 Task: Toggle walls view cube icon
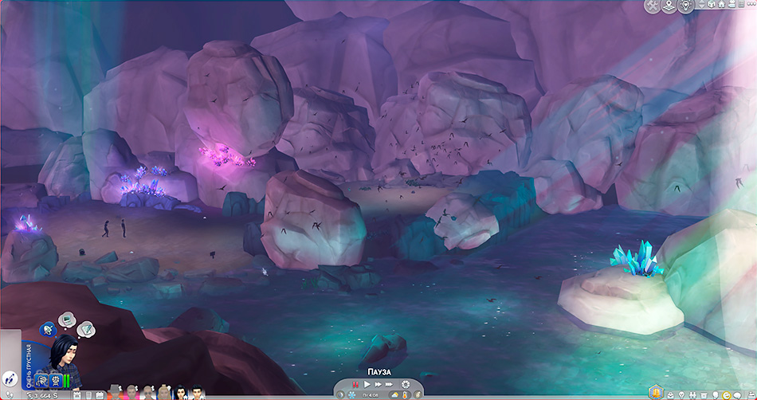tap(712, 4)
